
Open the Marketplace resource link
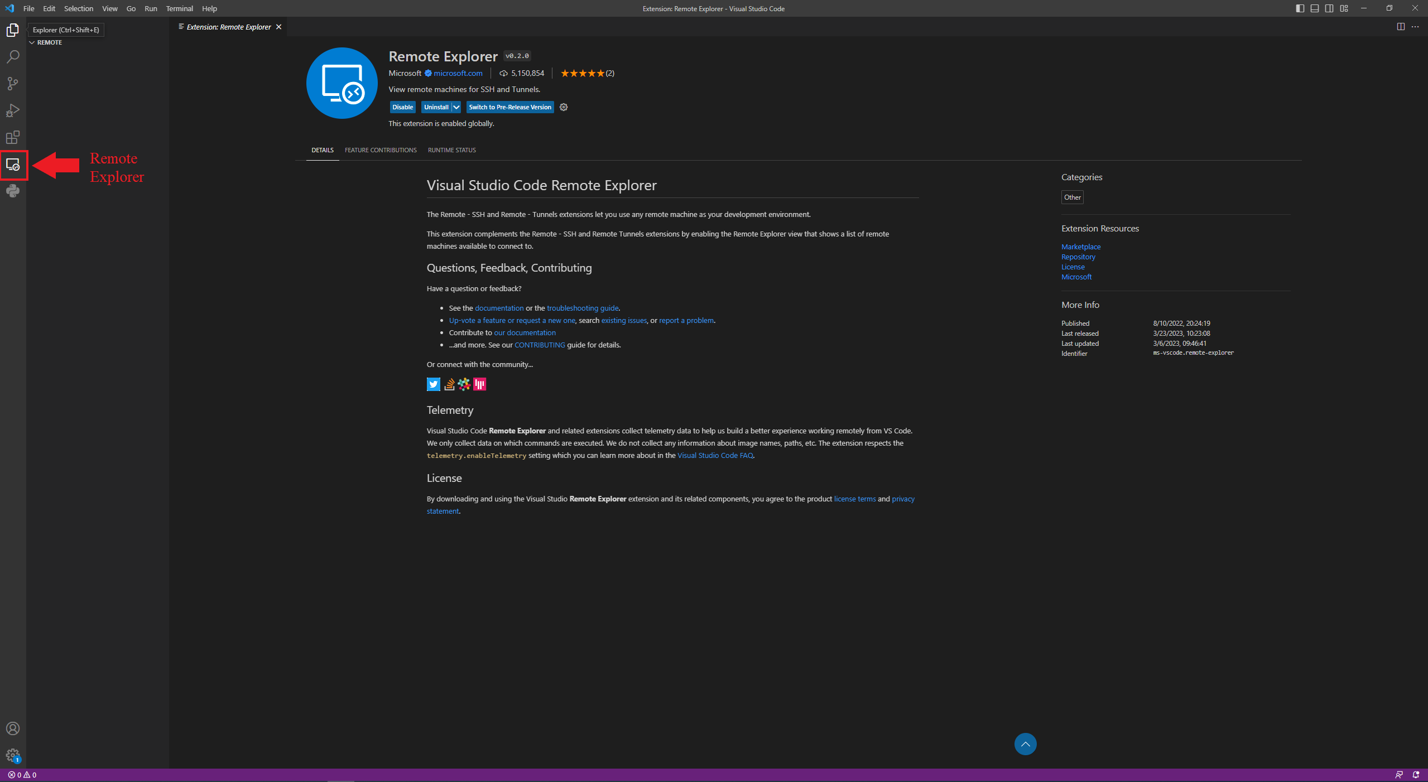click(1080, 247)
